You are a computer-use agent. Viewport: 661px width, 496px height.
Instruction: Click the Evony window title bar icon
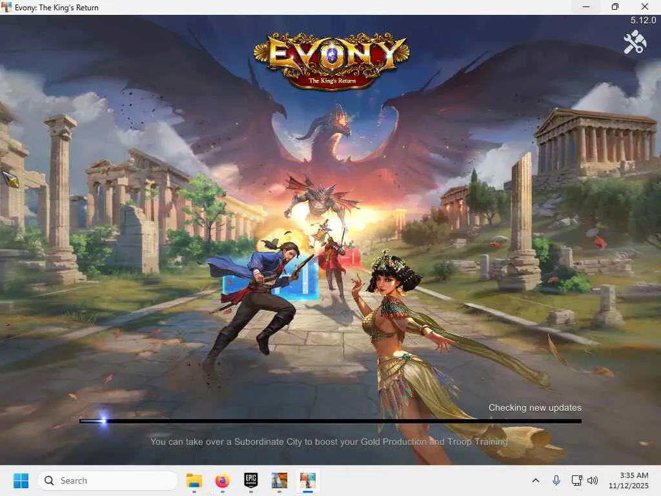[x=6, y=7]
